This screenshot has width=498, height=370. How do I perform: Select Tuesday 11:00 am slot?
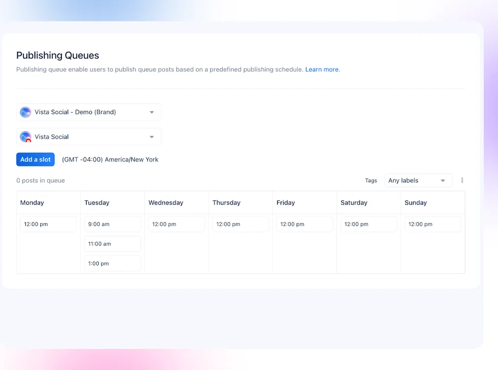(x=112, y=244)
